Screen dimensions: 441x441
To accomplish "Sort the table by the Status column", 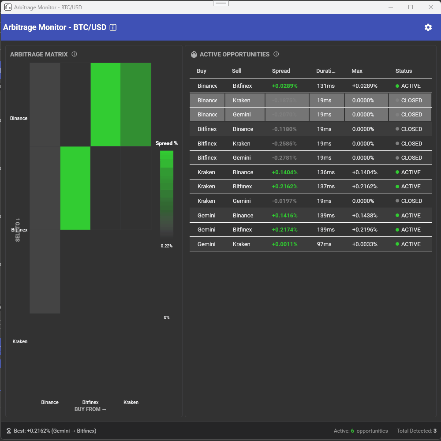I will pyautogui.click(x=403, y=71).
